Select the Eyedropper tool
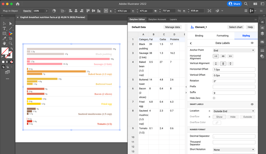266x154 pixels. click(4, 38)
